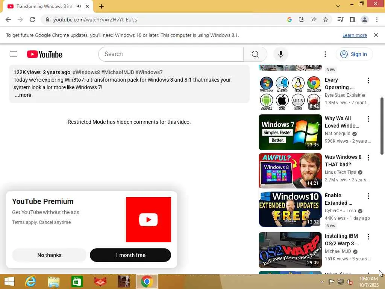Open the #Windows8 hashtag
The width and height of the screenshot is (385, 289).
point(86,72)
